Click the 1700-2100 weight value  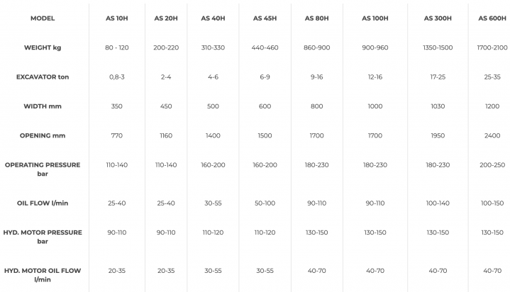[x=492, y=47]
